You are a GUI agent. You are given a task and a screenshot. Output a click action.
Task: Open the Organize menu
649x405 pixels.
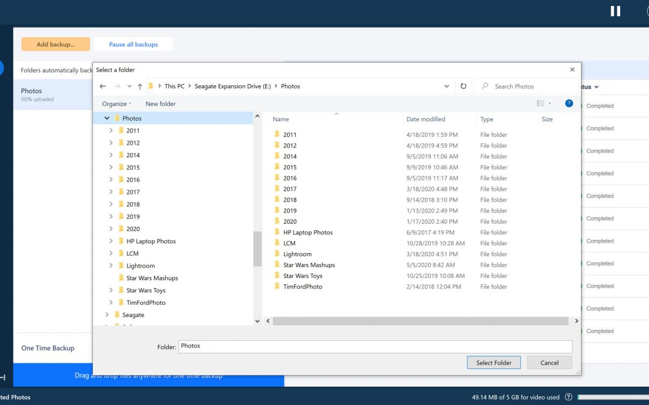[x=116, y=104]
